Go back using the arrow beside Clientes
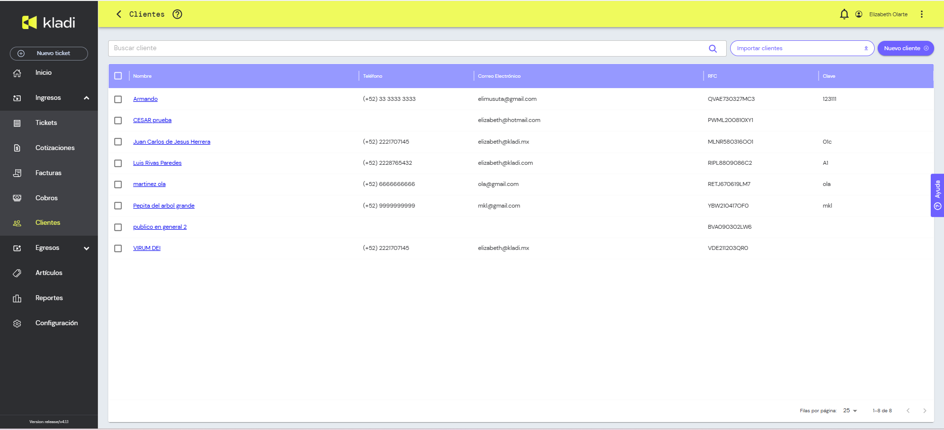 118,14
